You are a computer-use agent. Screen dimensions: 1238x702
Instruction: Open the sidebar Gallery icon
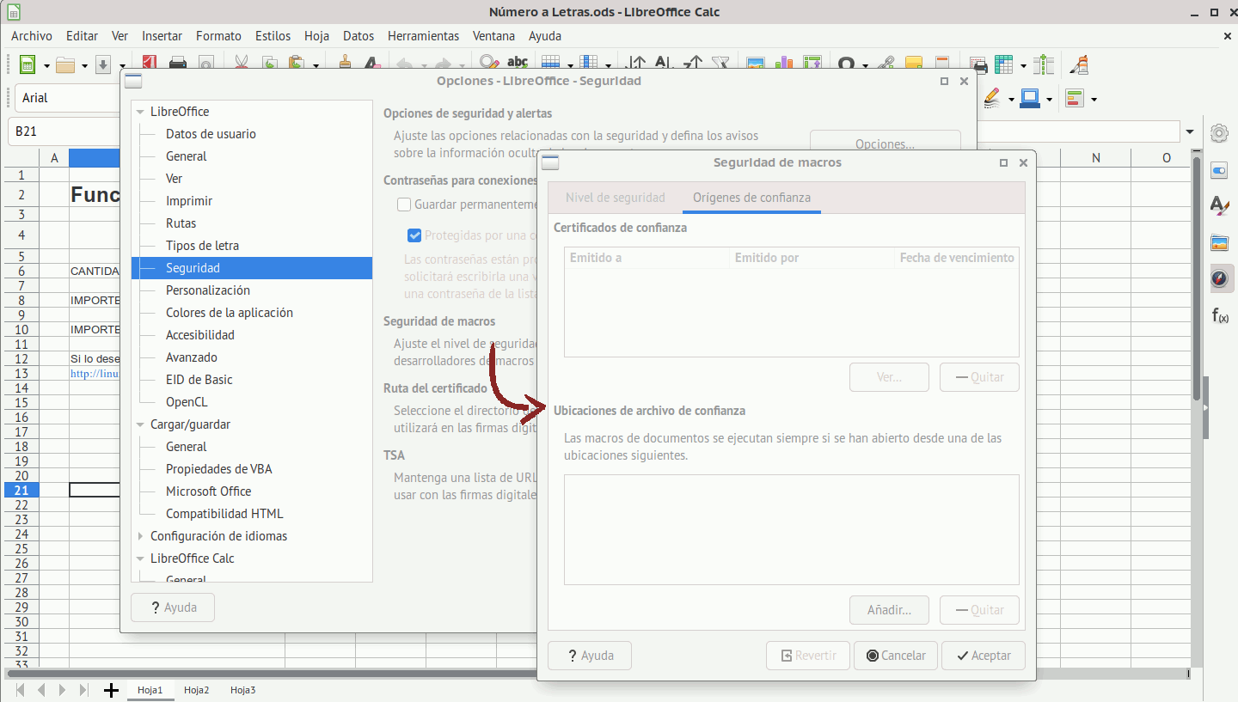click(x=1219, y=242)
